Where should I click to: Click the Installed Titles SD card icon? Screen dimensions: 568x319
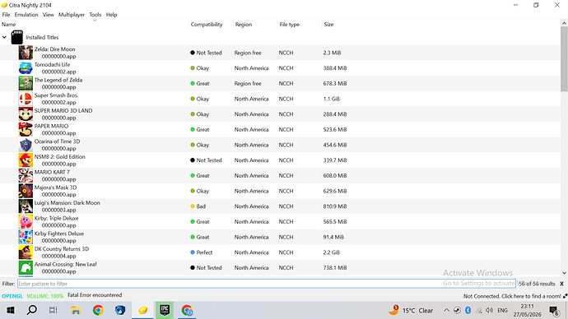17,37
